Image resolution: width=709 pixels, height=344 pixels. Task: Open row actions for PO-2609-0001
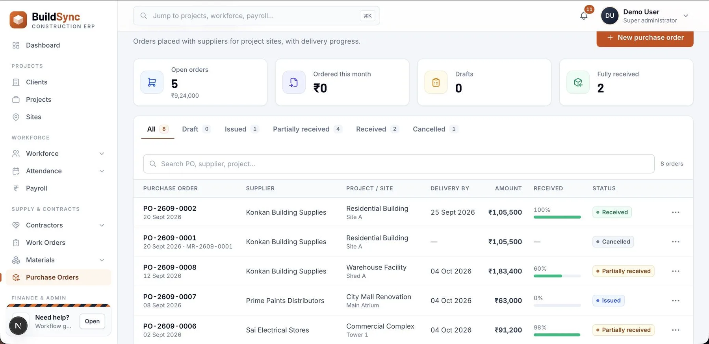[676, 242]
